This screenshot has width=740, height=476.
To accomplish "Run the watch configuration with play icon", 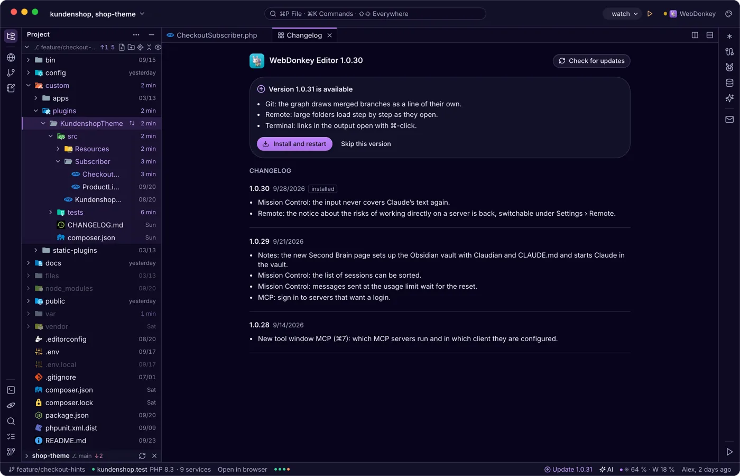I will coord(650,14).
